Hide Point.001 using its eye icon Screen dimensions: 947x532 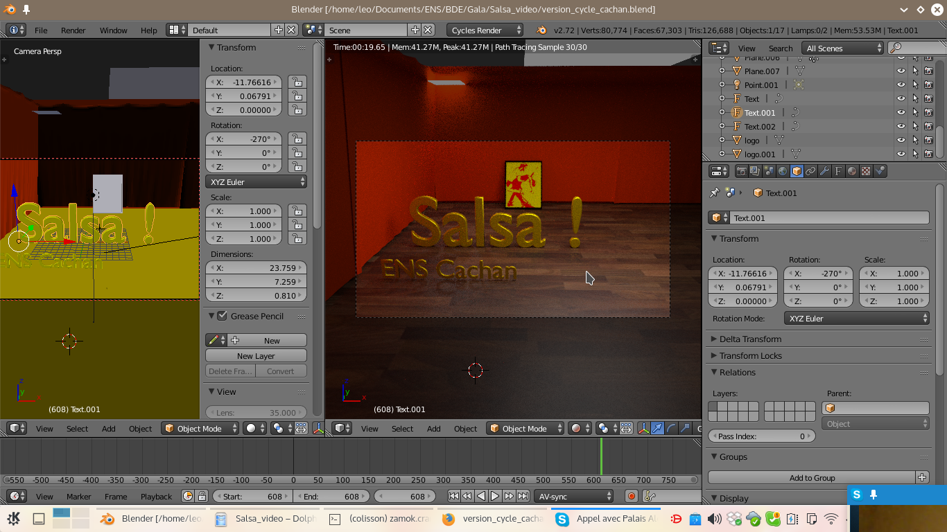click(x=901, y=85)
